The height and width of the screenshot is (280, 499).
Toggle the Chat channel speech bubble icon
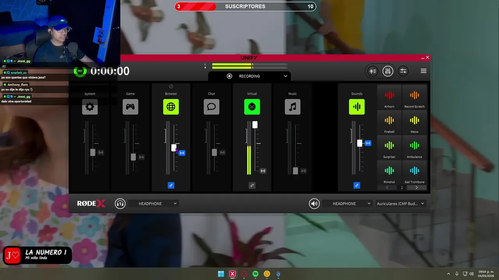coord(211,107)
